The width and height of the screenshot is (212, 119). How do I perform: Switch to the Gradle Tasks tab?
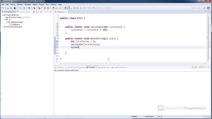pyautogui.click(x=104, y=67)
